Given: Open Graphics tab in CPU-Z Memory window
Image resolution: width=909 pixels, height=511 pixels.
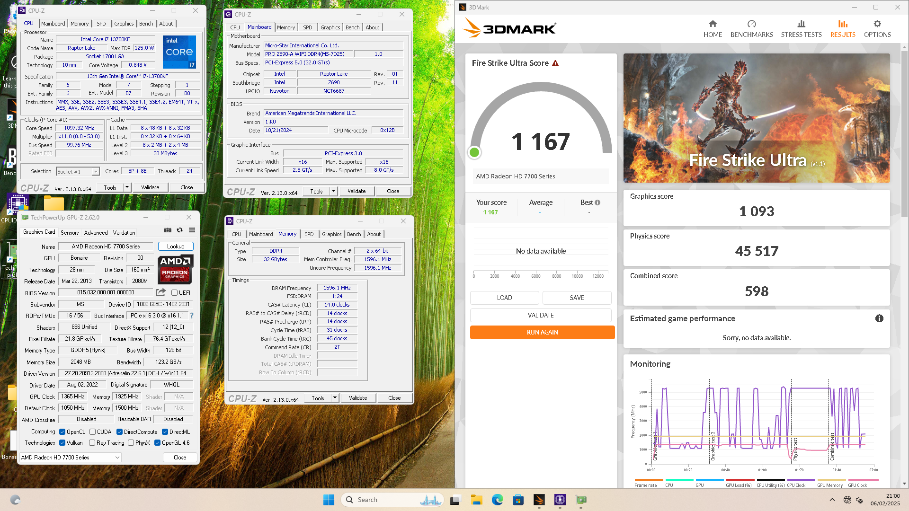Looking at the screenshot, I should pyautogui.click(x=331, y=234).
